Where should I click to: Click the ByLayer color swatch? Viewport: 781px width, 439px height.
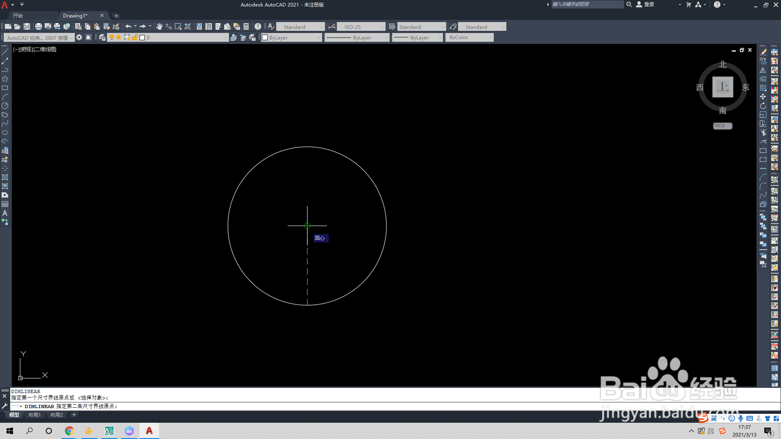click(265, 37)
